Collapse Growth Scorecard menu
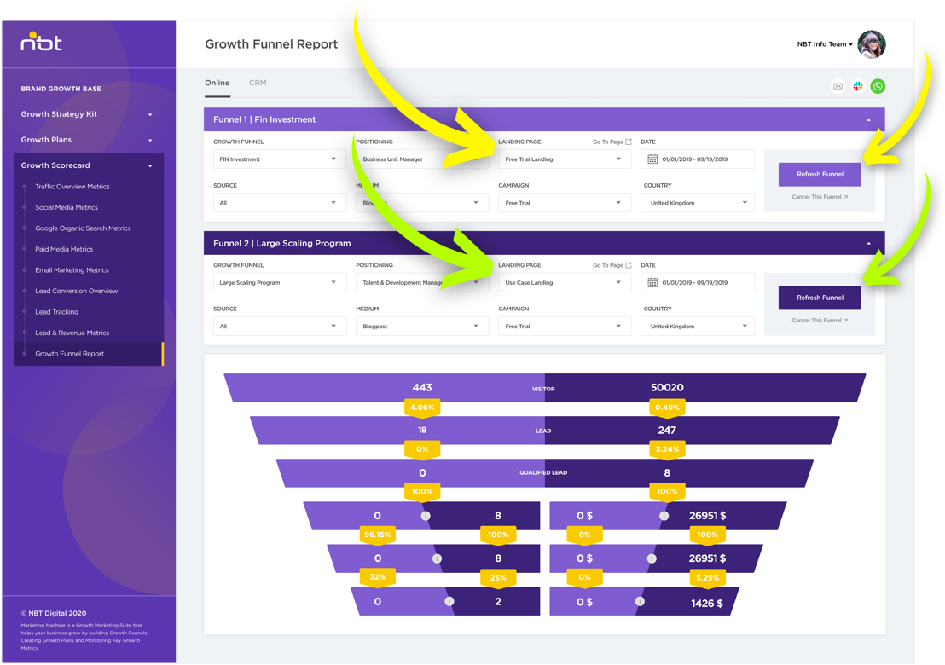 87,165
